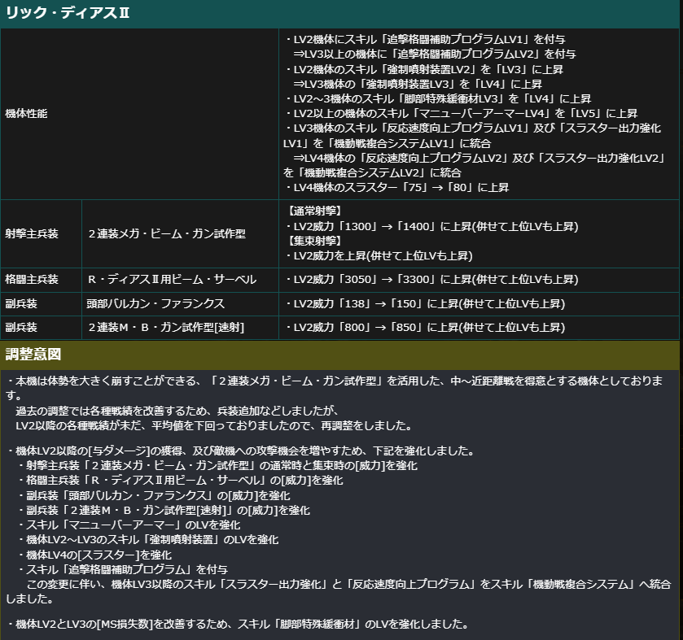
Task: Click the 【集束射撃】 label in the table
Action: [x=313, y=241]
